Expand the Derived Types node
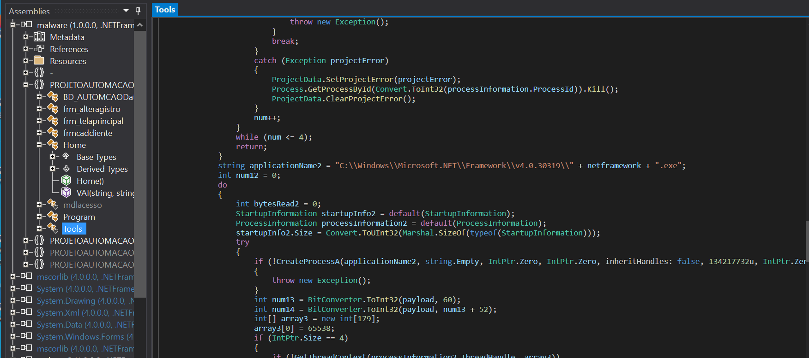This screenshot has width=809, height=358. click(53, 169)
